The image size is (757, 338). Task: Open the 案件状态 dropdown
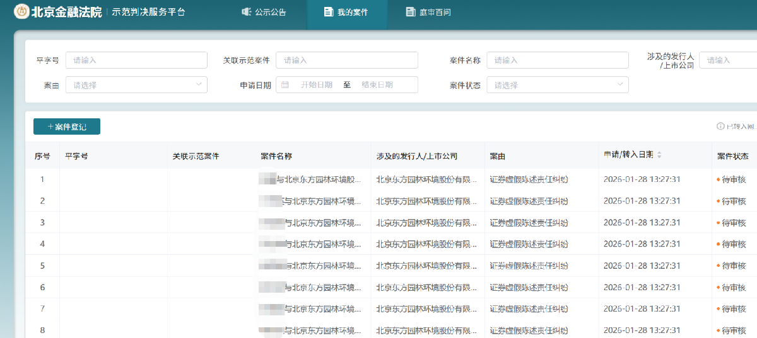pyautogui.click(x=558, y=84)
